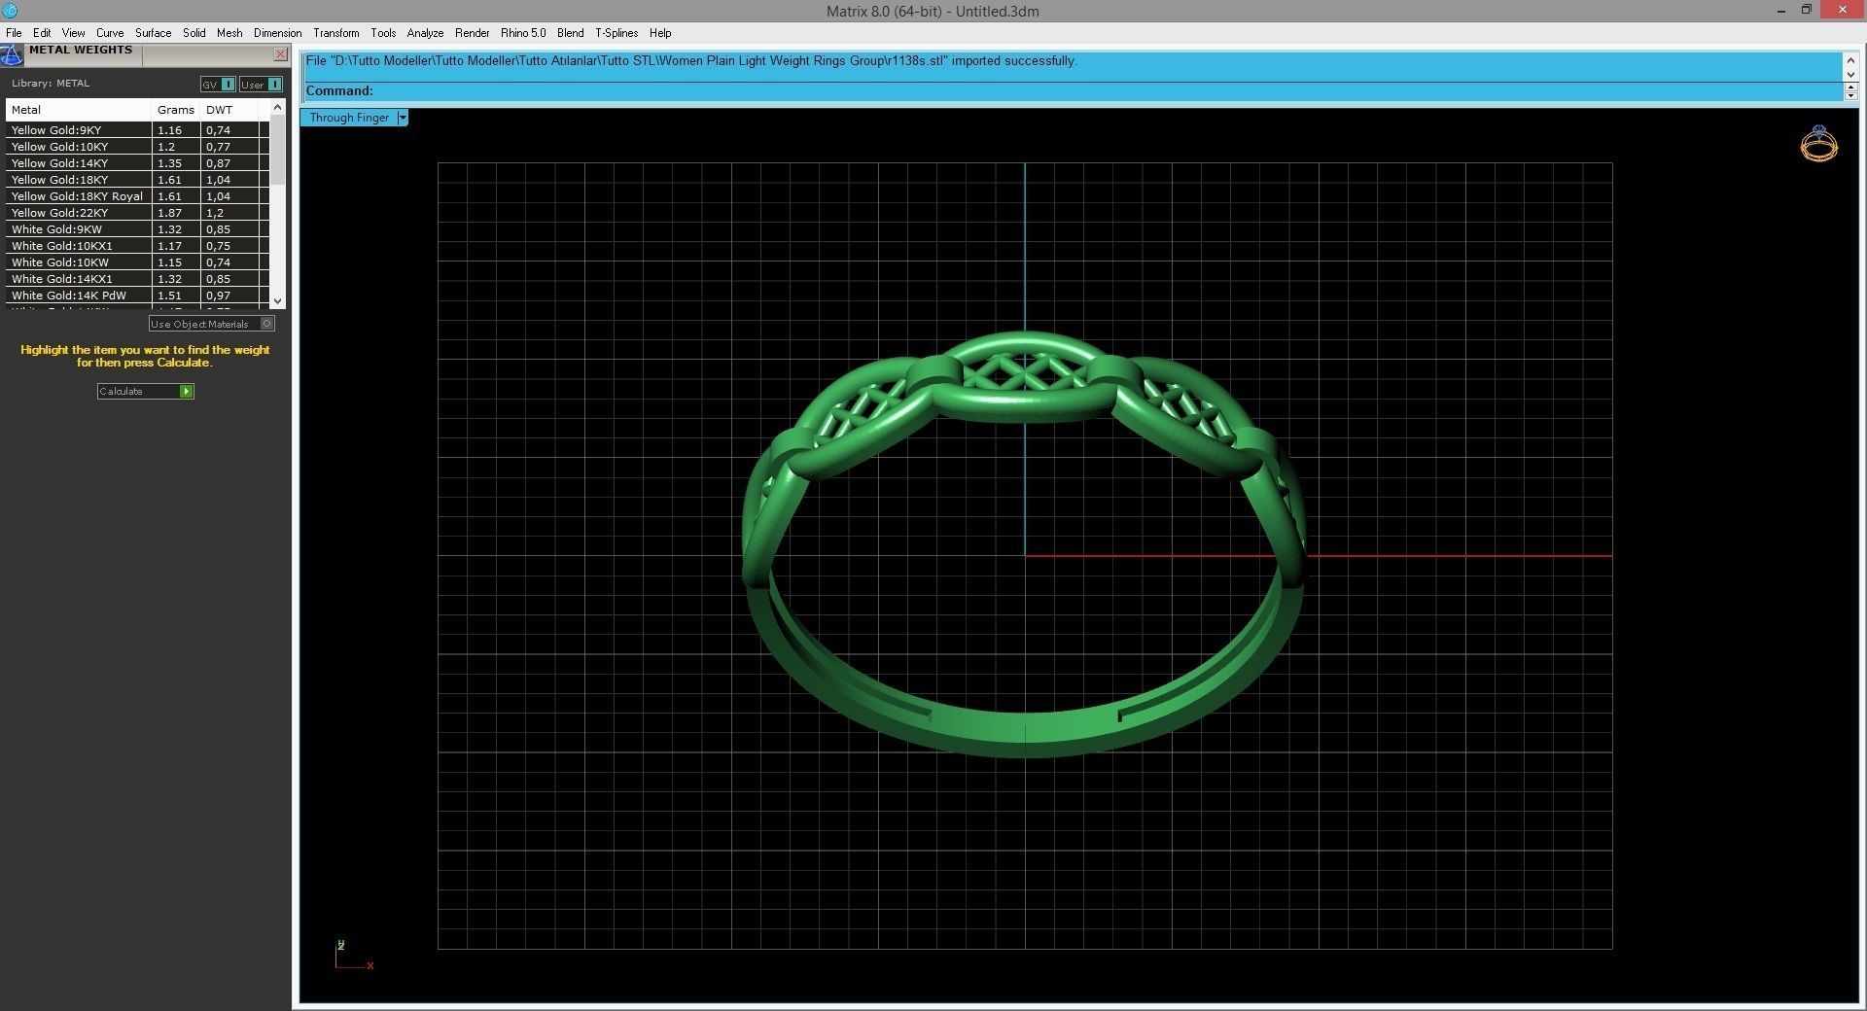1867x1011 pixels.
Task: Click the Metal Weights scale icon
Action: pyautogui.click(x=11, y=55)
